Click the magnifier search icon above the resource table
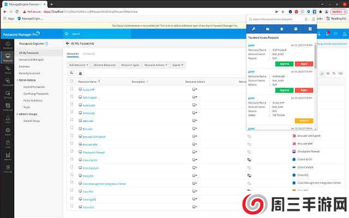The image size is (349, 218). click(71, 73)
